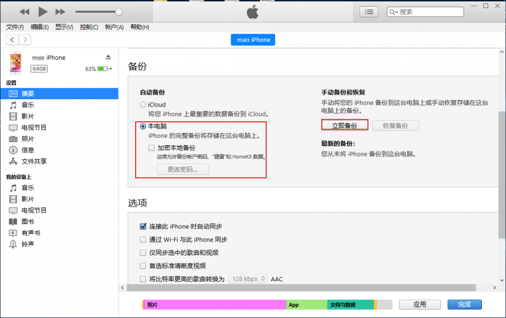Click the mao iPhone device button
The height and width of the screenshot is (318, 506).
pyautogui.click(x=253, y=40)
